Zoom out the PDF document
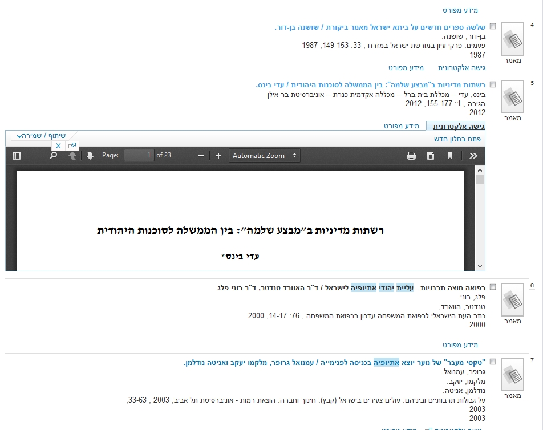This screenshot has height=430, width=543. click(200, 156)
